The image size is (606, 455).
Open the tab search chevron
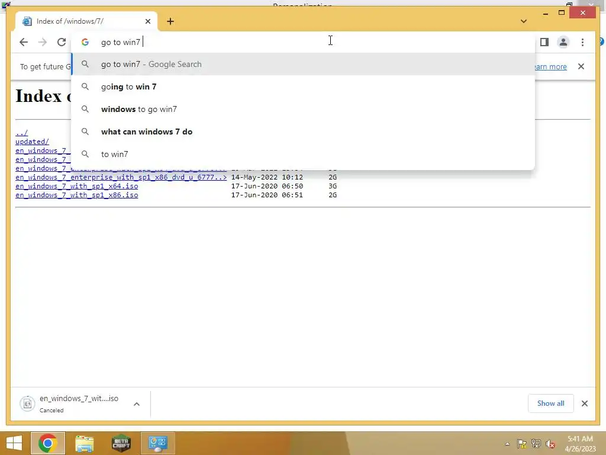[x=524, y=21]
